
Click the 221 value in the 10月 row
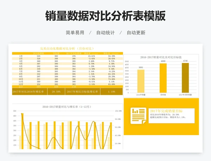[x=38, y=79]
